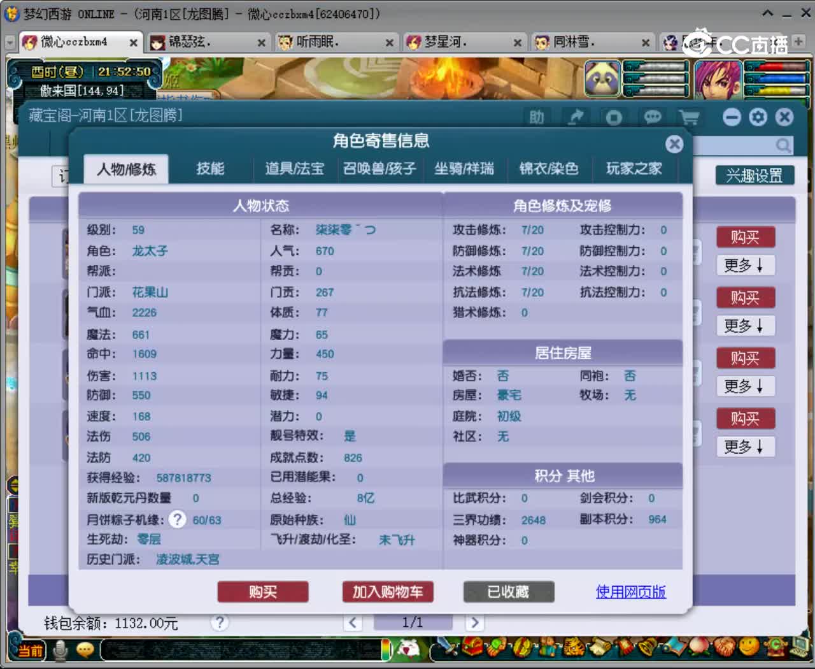Viewport: 815px width, 669px height.
Task: Switch to the 玩家之家 tab
Action: (634, 169)
